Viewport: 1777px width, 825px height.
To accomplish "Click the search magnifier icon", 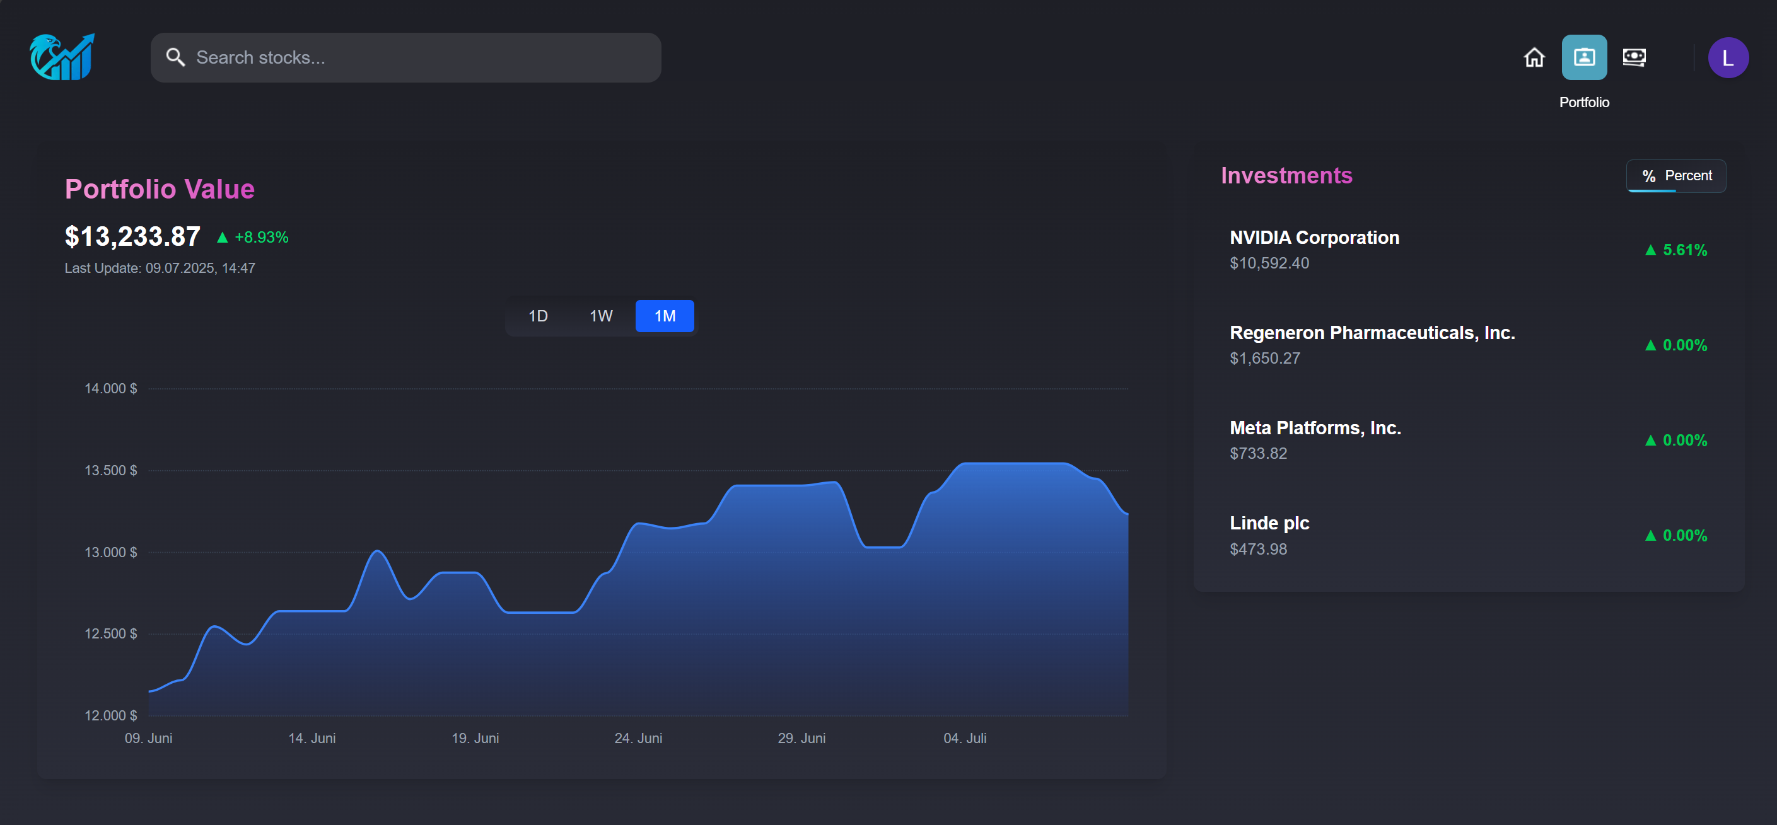I will [x=176, y=57].
